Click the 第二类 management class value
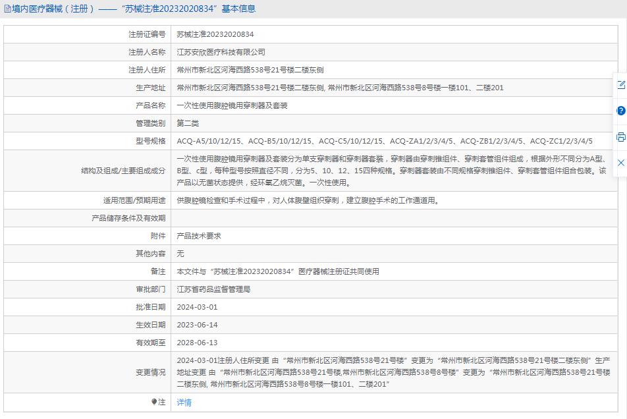The height and width of the screenshot is (419, 627). pyautogui.click(x=188, y=123)
